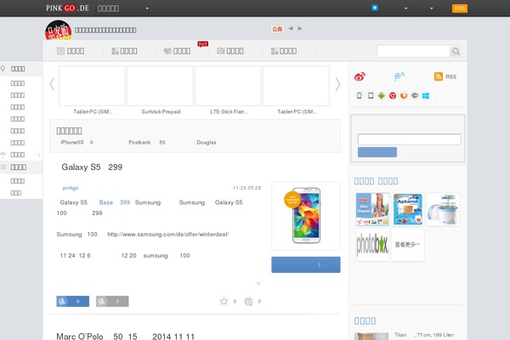Viewport: 510px width, 340px height.
Task: Click the PINKGO.DE logo in top bar
Action: (67, 8)
